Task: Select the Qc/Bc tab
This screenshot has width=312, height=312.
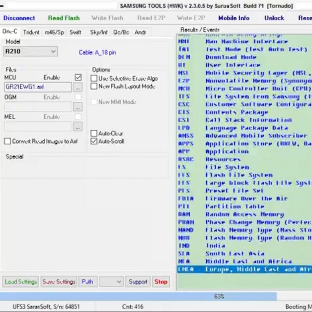Action: [121, 32]
